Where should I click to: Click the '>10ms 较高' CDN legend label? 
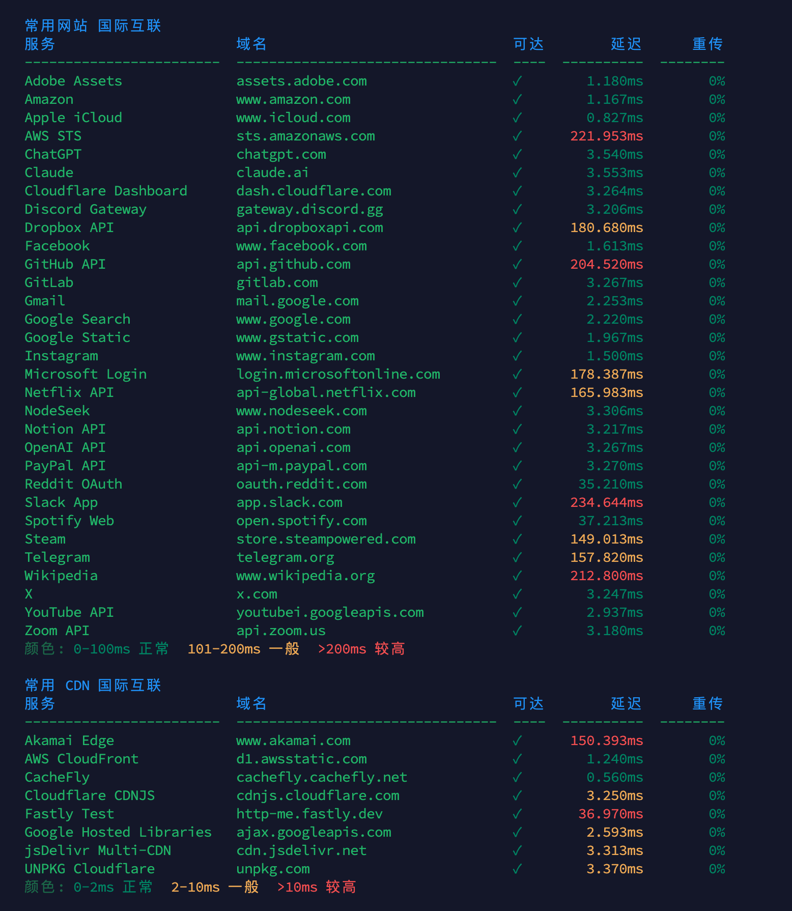(317, 887)
